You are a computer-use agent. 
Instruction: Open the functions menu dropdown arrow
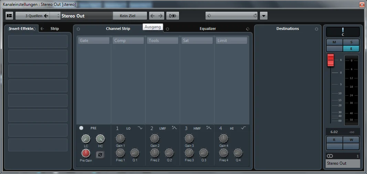(x=264, y=16)
